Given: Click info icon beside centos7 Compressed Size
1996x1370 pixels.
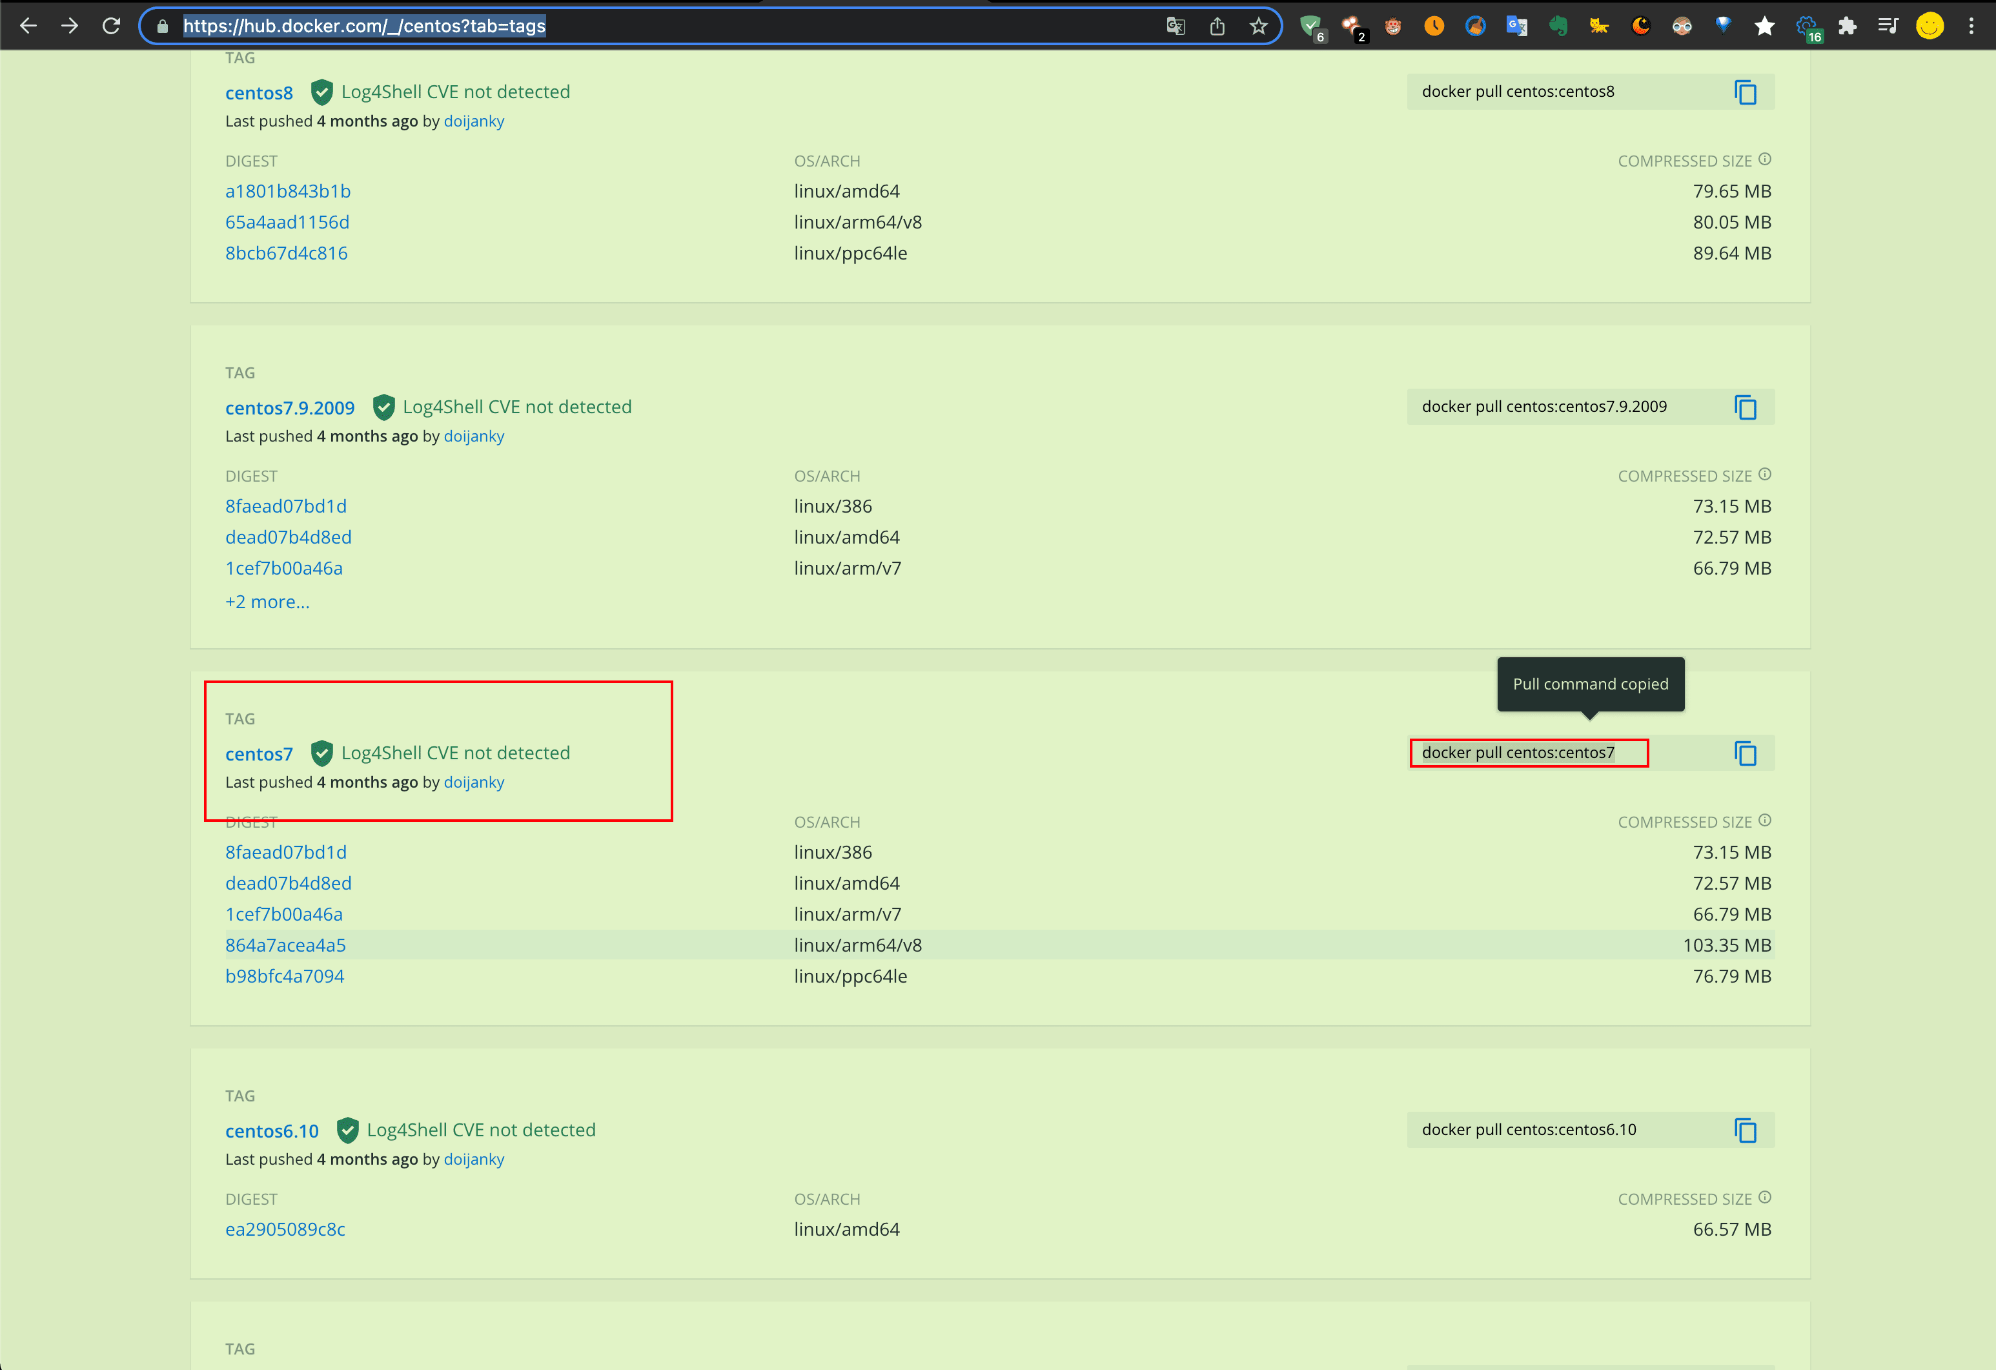Looking at the screenshot, I should click(x=1765, y=821).
